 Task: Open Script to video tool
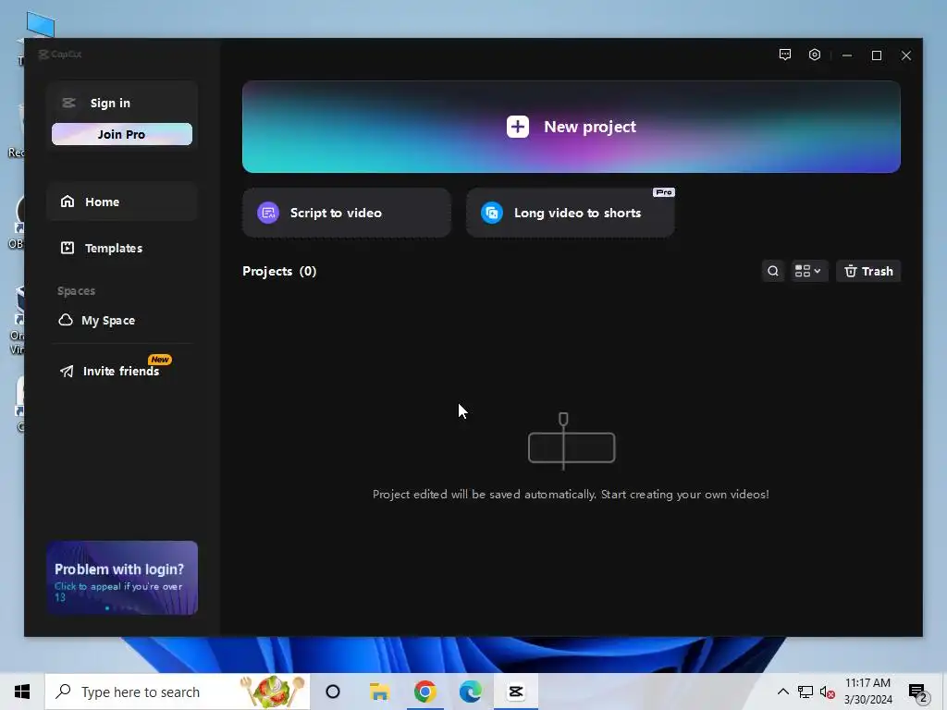pyautogui.click(x=346, y=213)
